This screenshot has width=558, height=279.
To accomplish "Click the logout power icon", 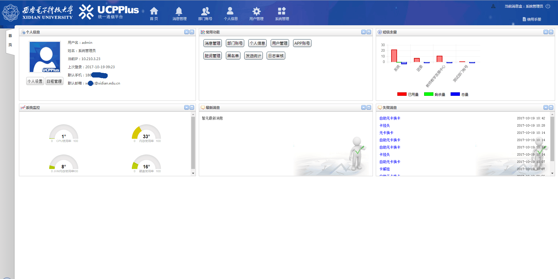I will 548,6.
